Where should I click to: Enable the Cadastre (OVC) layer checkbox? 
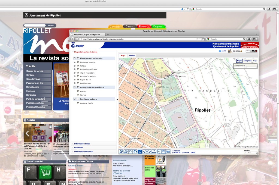tap(78, 103)
